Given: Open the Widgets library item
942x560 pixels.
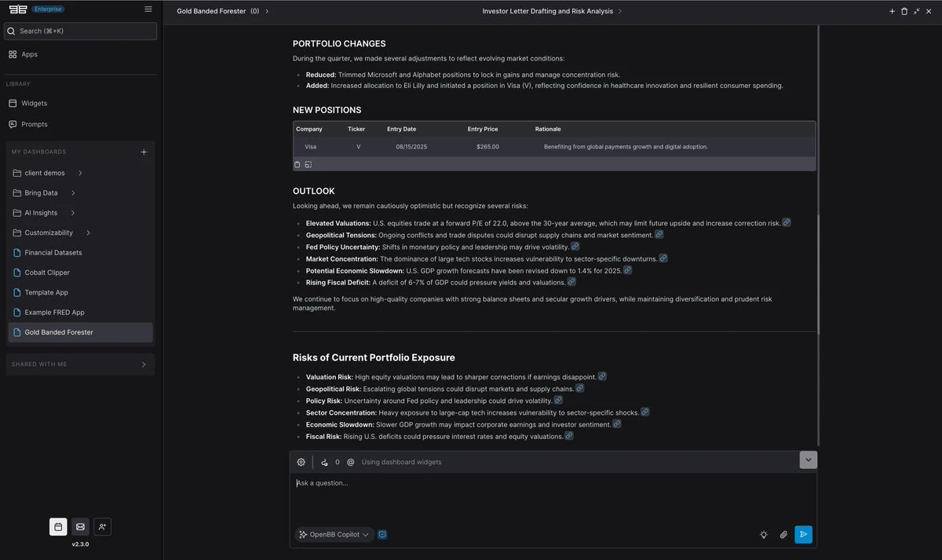Looking at the screenshot, I should pyautogui.click(x=34, y=103).
